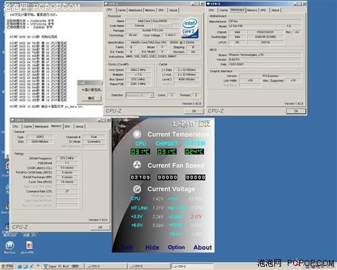Click the Level 2 cache value field
The height and width of the screenshot is (270, 337).
(x=187, y=80)
